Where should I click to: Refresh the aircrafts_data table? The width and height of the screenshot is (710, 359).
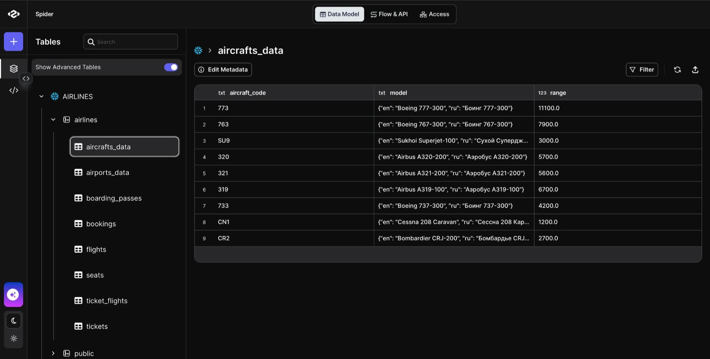[x=677, y=70]
